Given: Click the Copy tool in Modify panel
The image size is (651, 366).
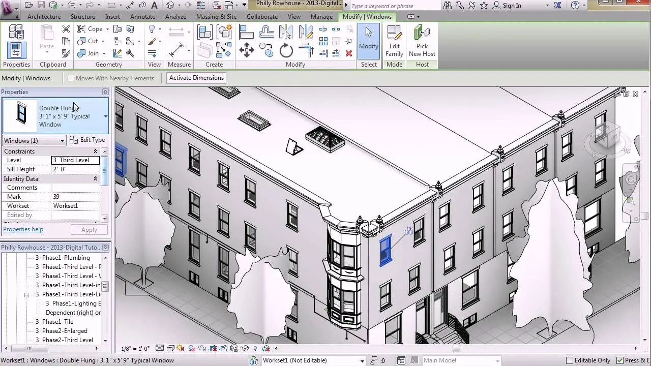Looking at the screenshot, I should [267, 49].
